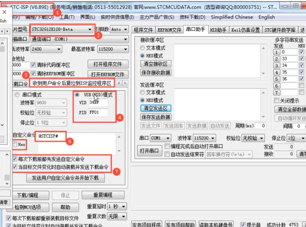Enable 自动发送结束符 checkbox

[167, 154]
